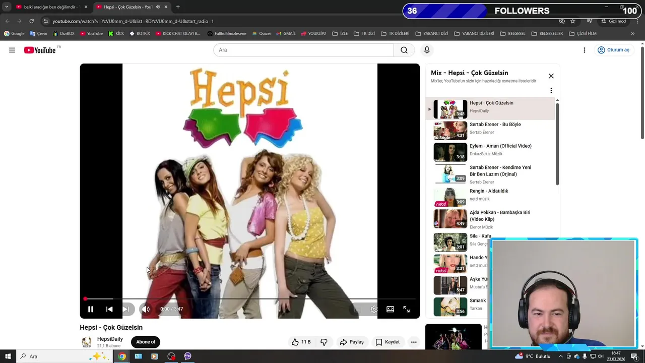This screenshot has width=645, height=363.
Task: Open Quizei bookmark
Action: [261, 34]
